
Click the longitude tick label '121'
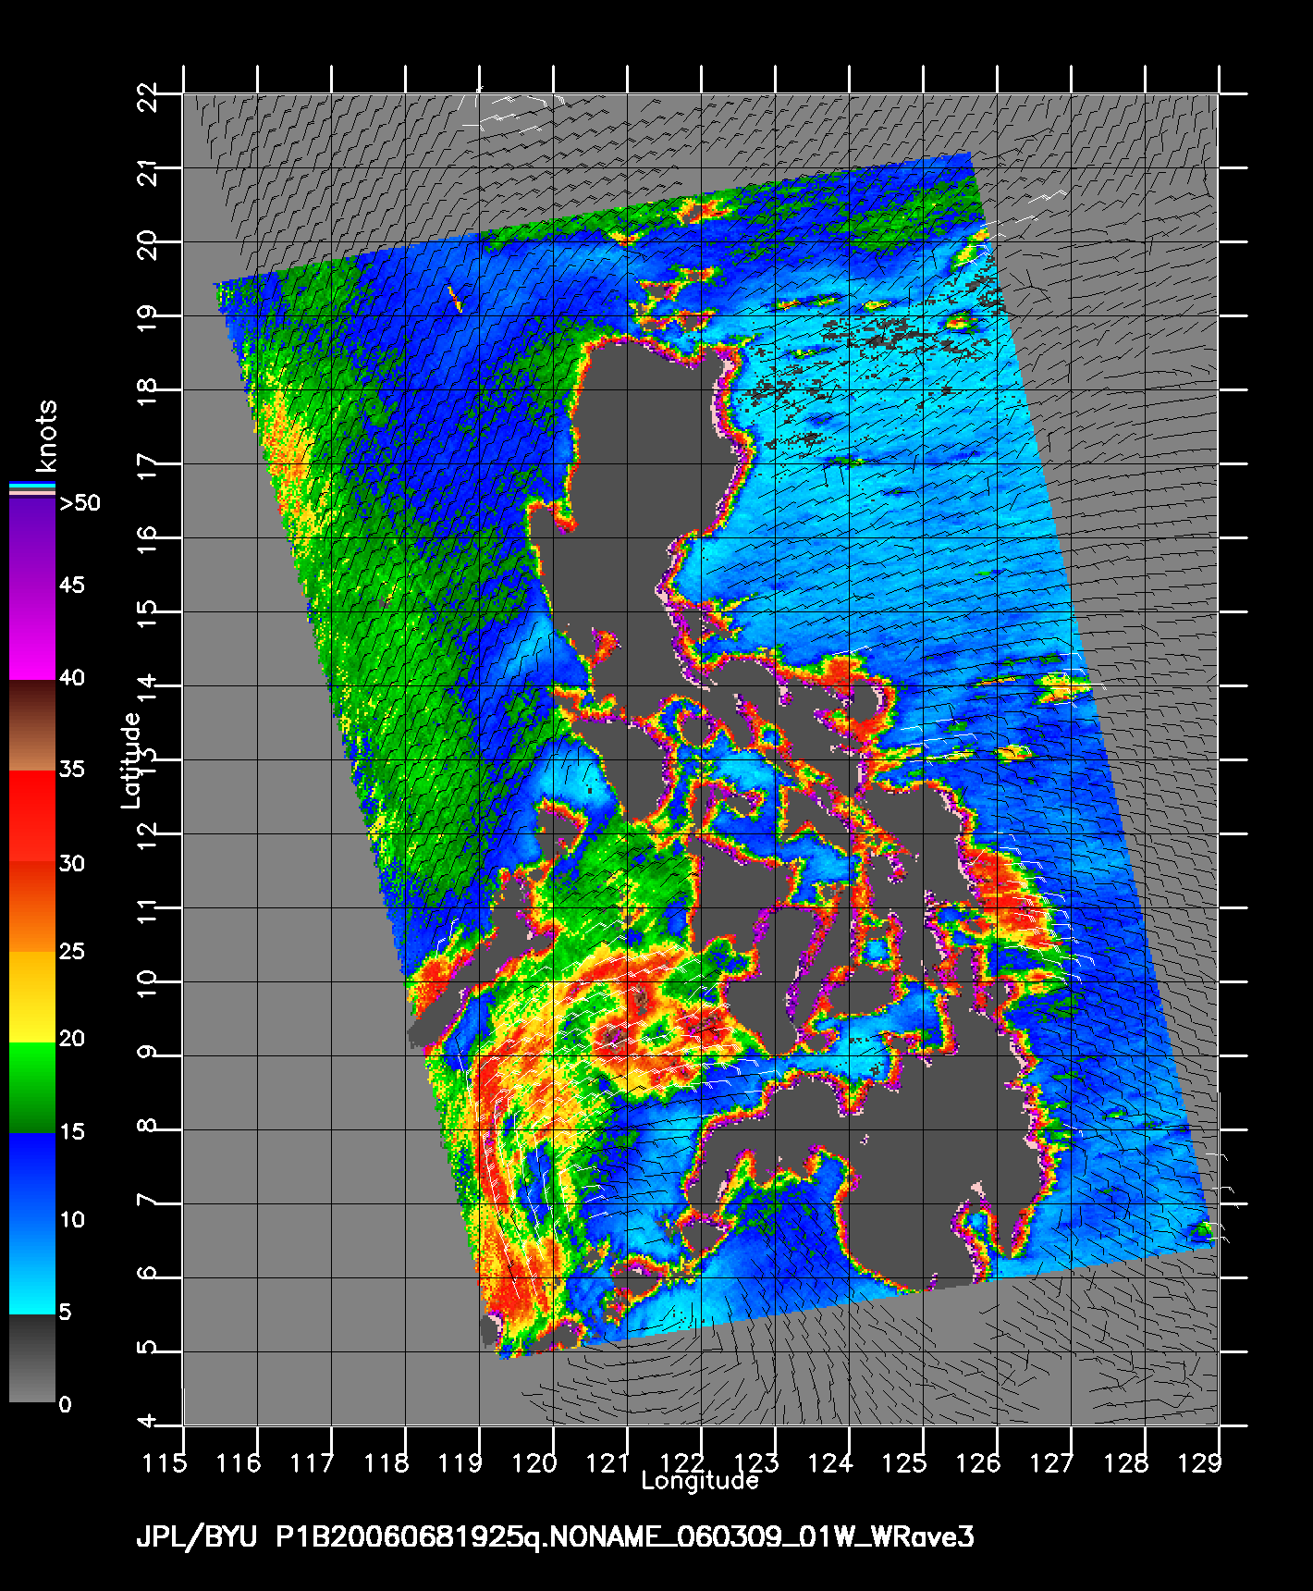click(608, 1463)
